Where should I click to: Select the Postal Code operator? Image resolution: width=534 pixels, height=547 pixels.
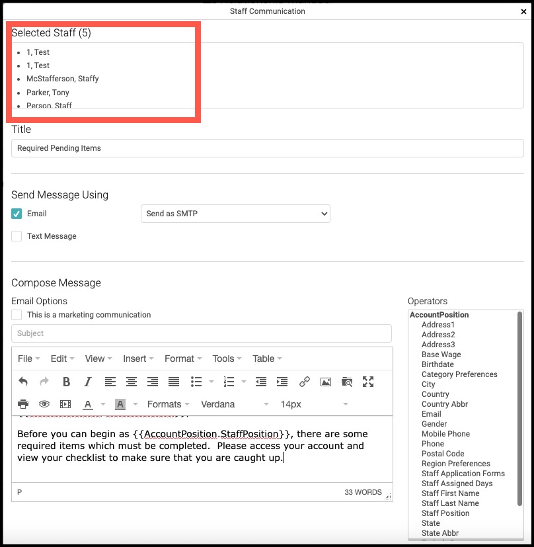443,454
